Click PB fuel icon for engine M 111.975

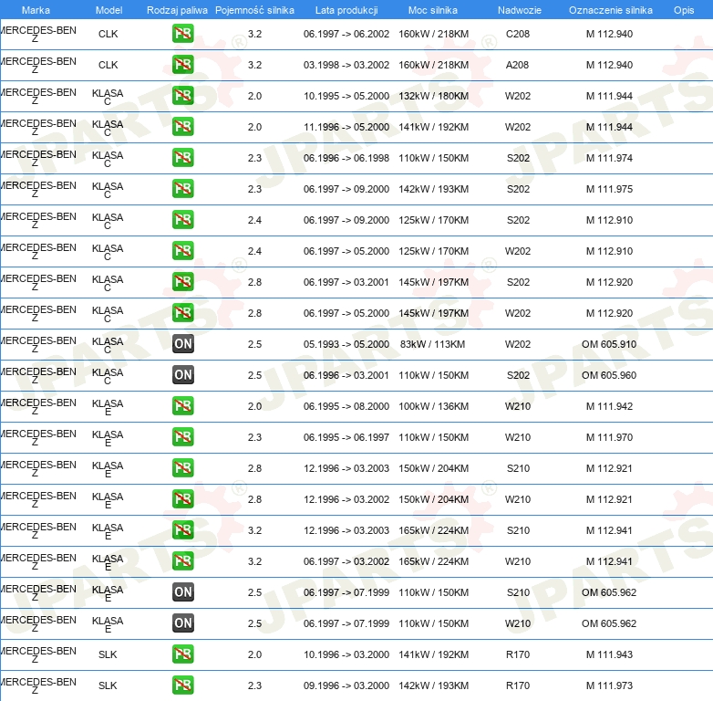pyautogui.click(x=182, y=189)
